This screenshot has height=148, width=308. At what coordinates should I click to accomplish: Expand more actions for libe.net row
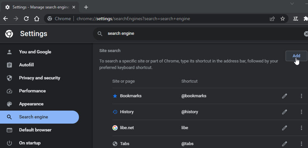point(301,128)
